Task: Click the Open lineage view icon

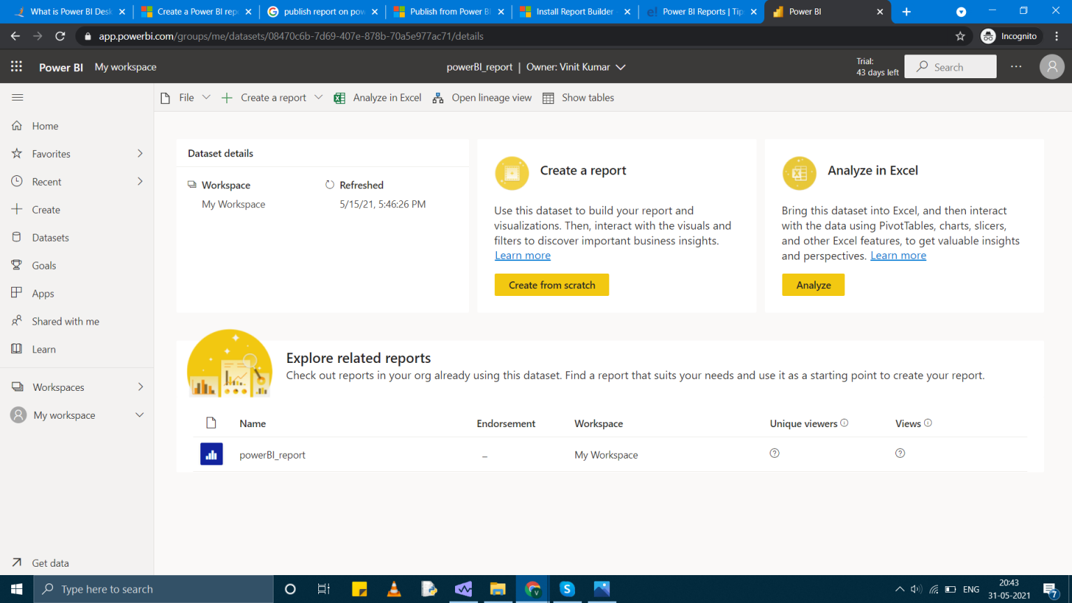Action: pyautogui.click(x=438, y=98)
